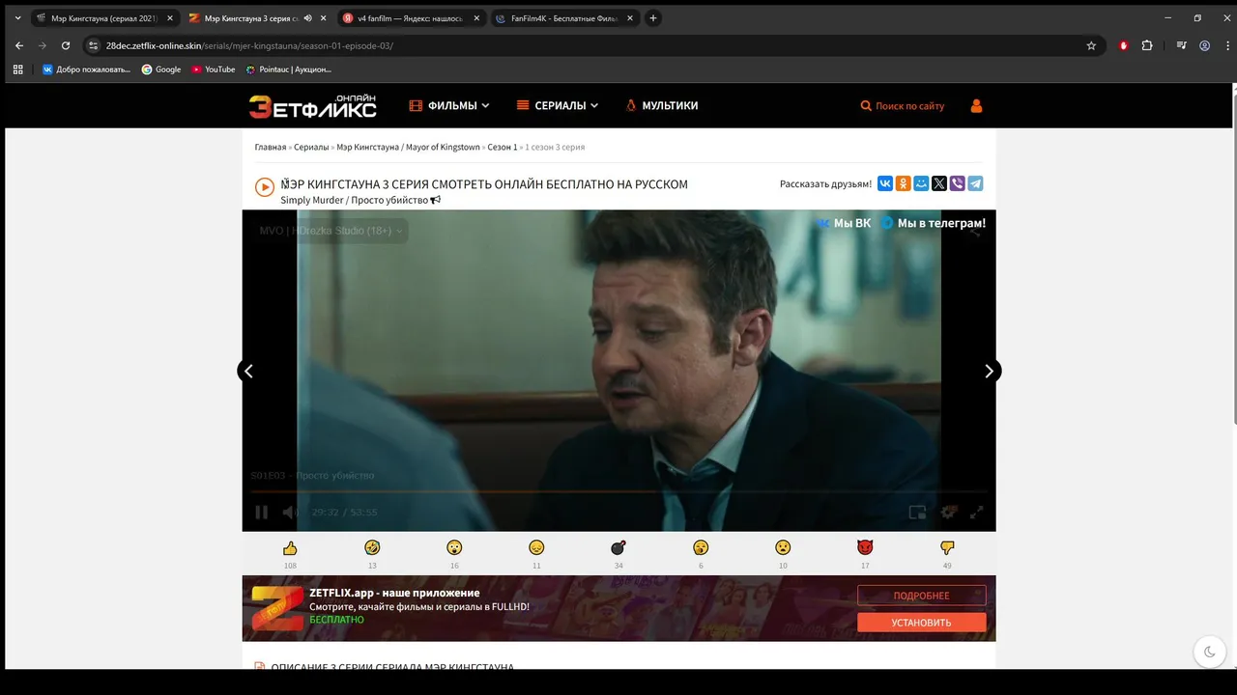This screenshot has height=695, width=1237.
Task: Click the address bar URL
Action: 249,45
